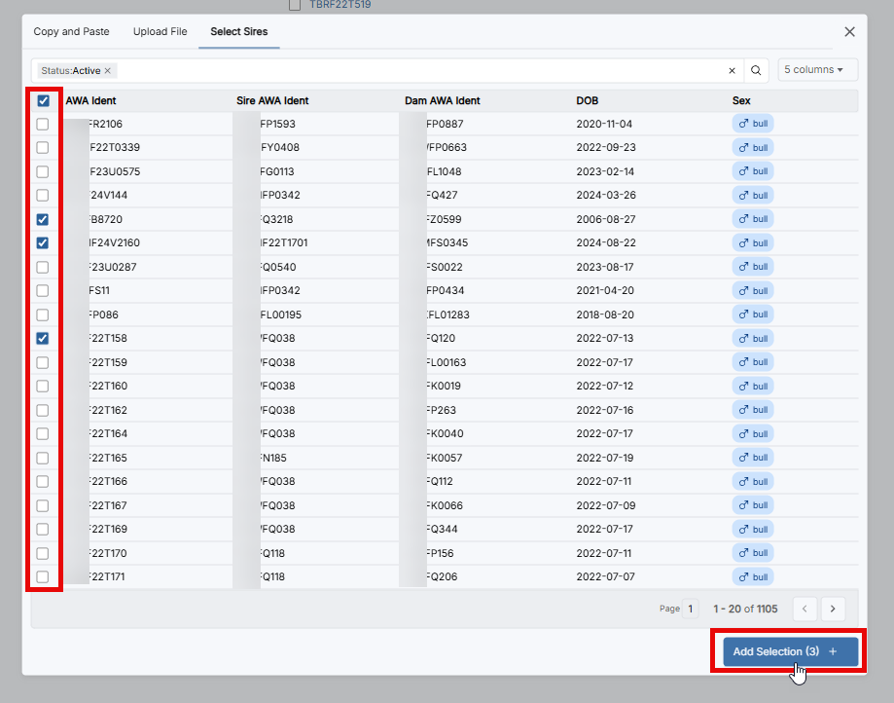Screen dimensions: 894x703
Task: Uncheck the row with DOB 2022-07-13
Action: tap(43, 339)
